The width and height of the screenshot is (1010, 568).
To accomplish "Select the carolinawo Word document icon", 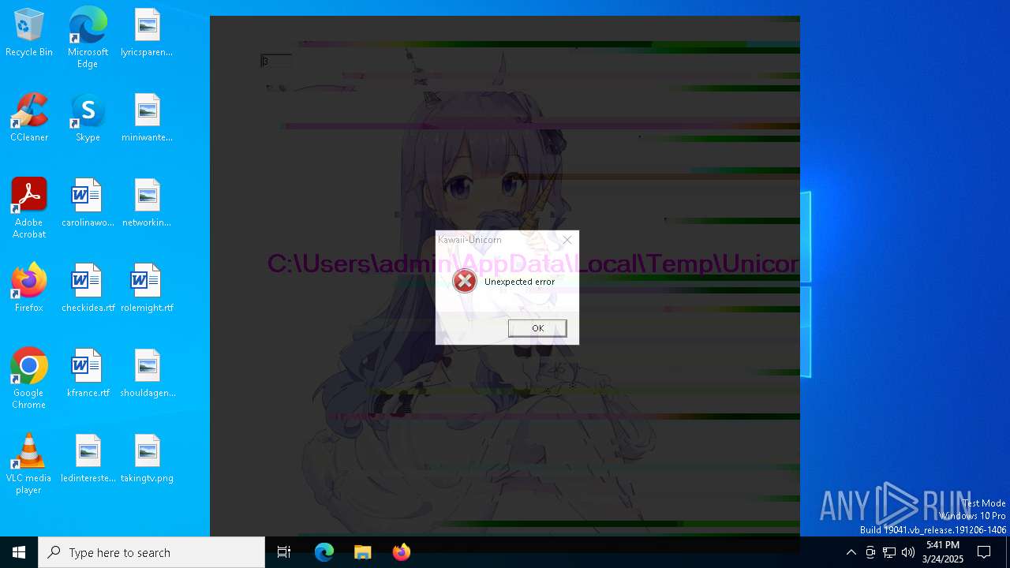I will pyautogui.click(x=88, y=203).
